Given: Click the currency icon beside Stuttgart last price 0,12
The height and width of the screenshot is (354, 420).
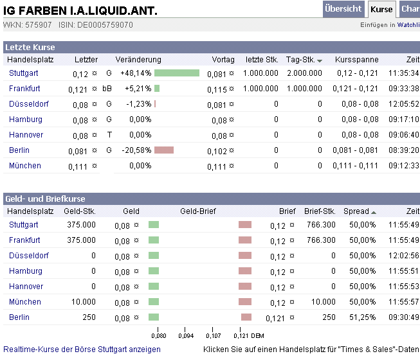Looking at the screenshot, I should click(95, 73).
